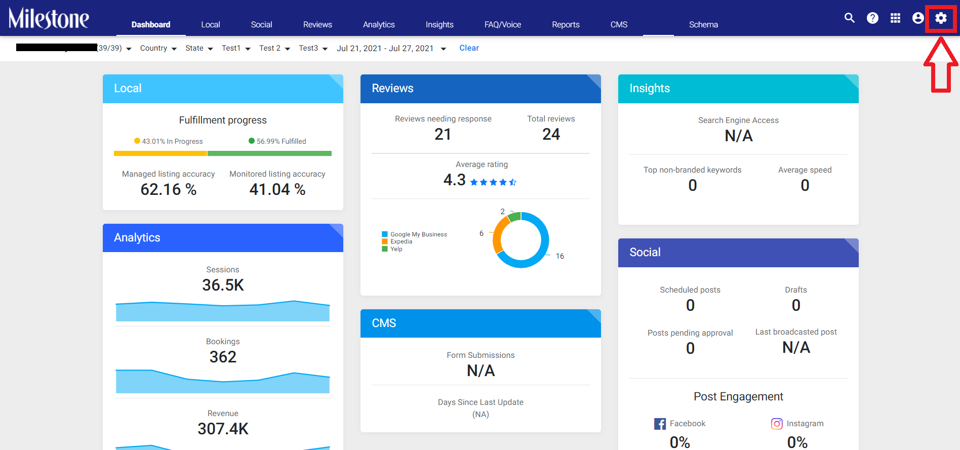The width and height of the screenshot is (960, 450).
Task: Open the apps grid icon
Action: point(895,18)
